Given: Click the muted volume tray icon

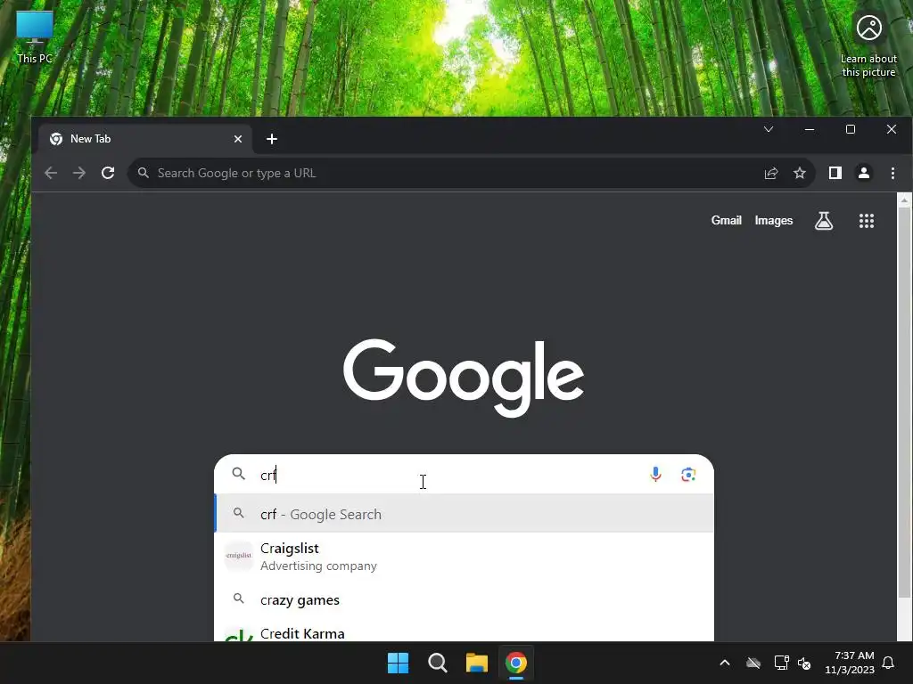Looking at the screenshot, I should click(804, 663).
